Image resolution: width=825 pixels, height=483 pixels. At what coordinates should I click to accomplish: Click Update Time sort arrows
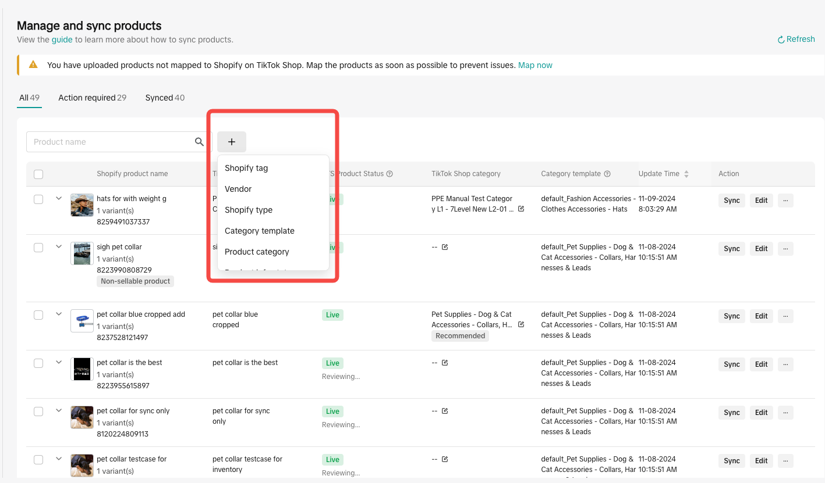686,174
